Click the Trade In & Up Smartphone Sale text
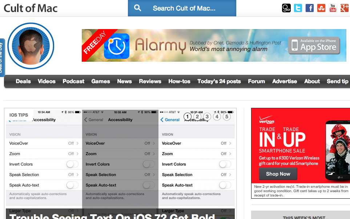 coord(282,140)
